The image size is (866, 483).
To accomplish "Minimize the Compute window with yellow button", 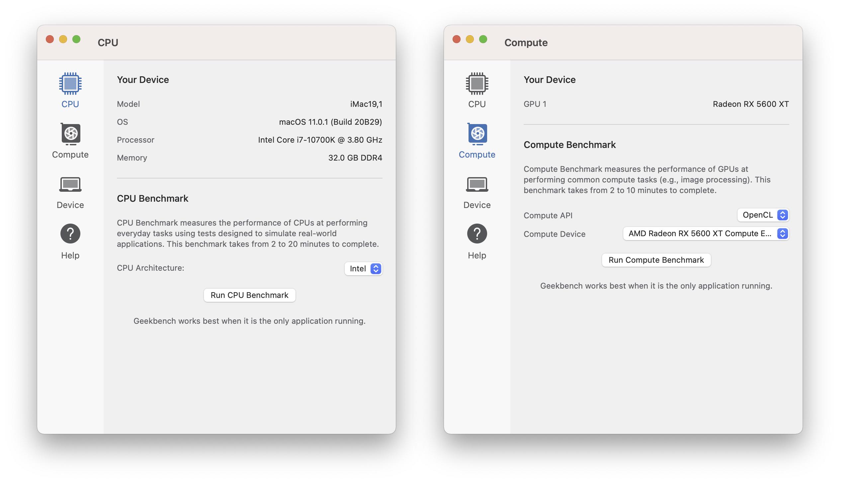I will pos(470,39).
